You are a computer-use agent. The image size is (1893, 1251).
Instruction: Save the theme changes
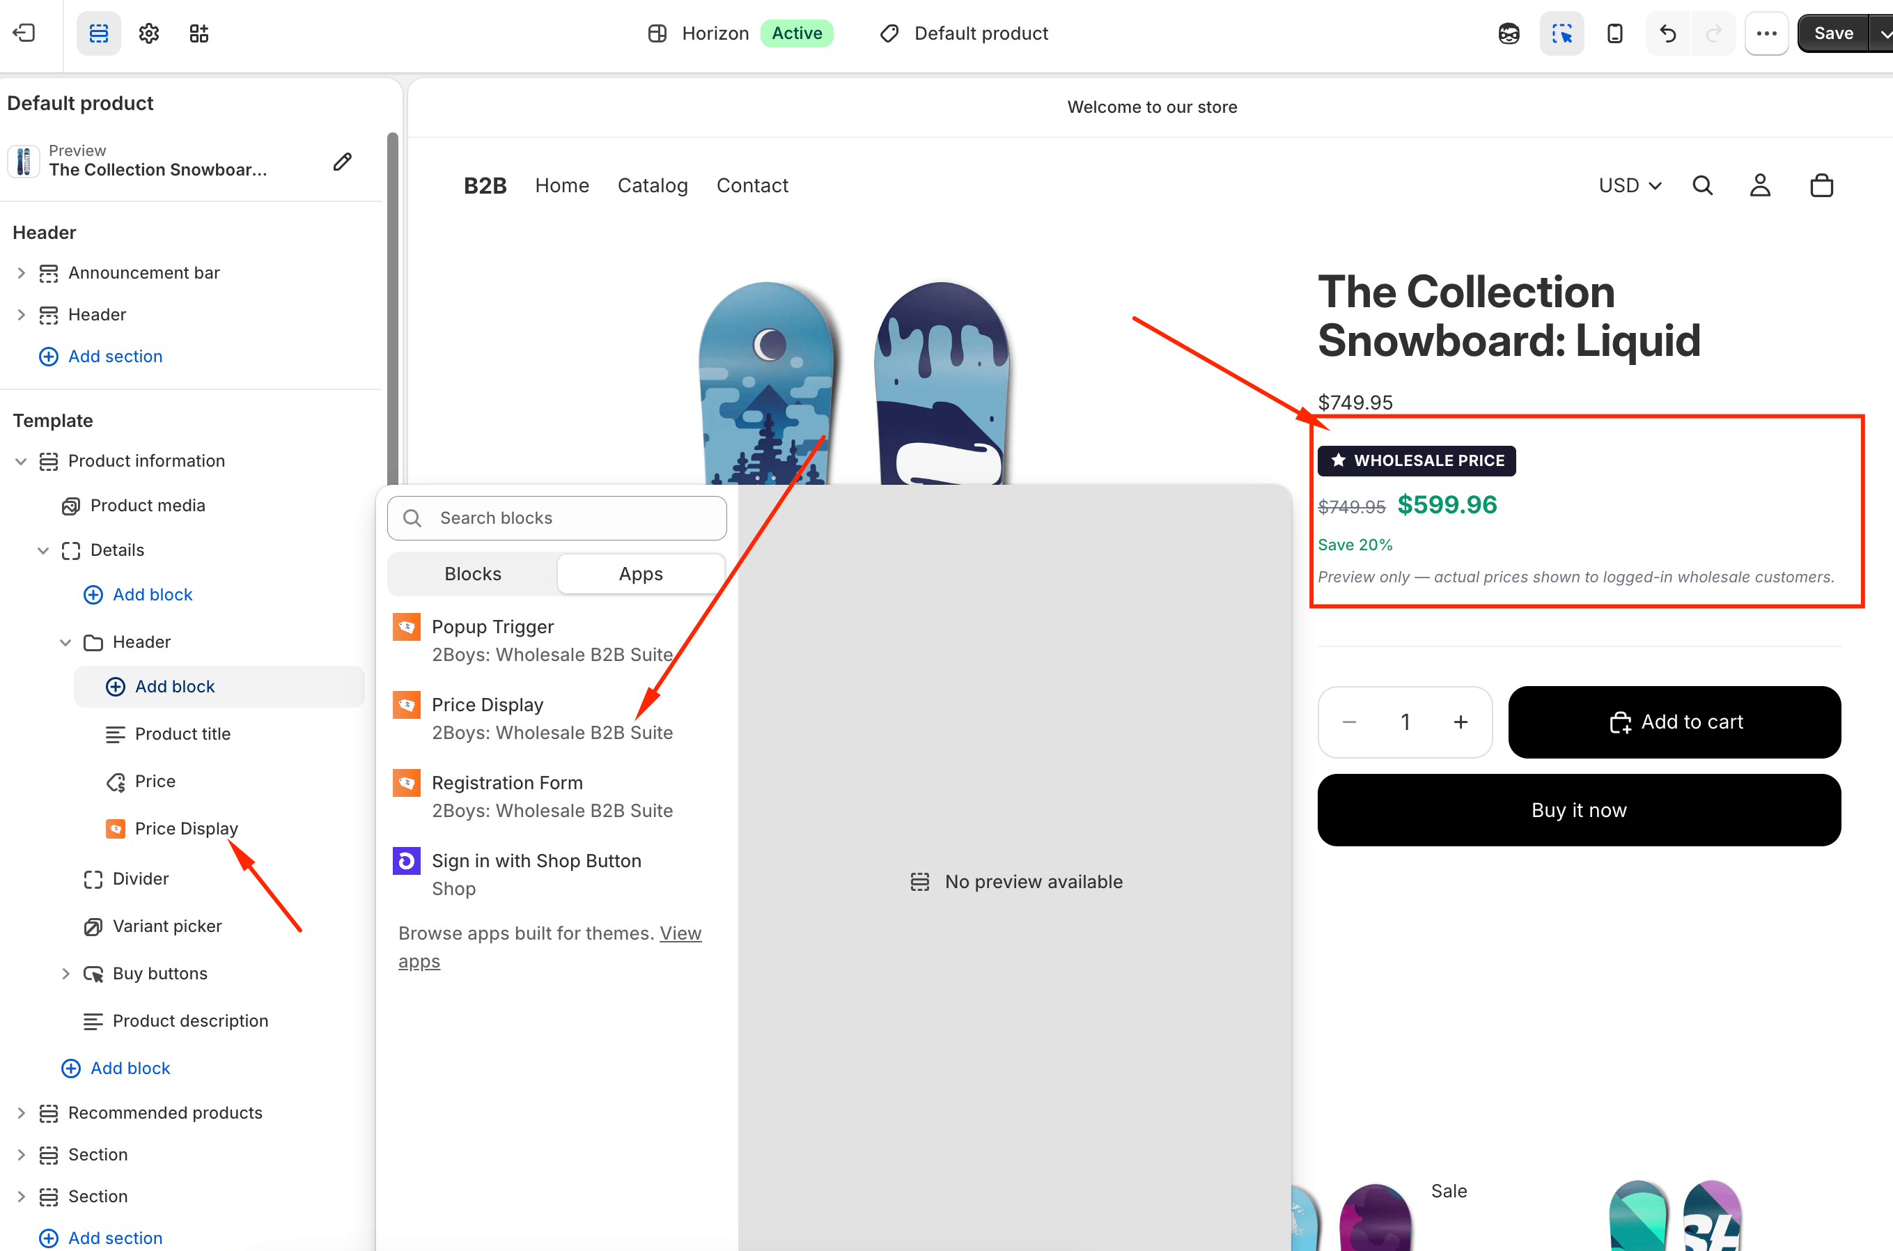coord(1833,33)
